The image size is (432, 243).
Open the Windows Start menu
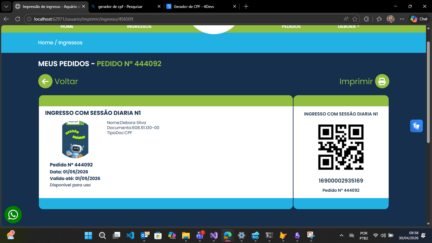88,235
